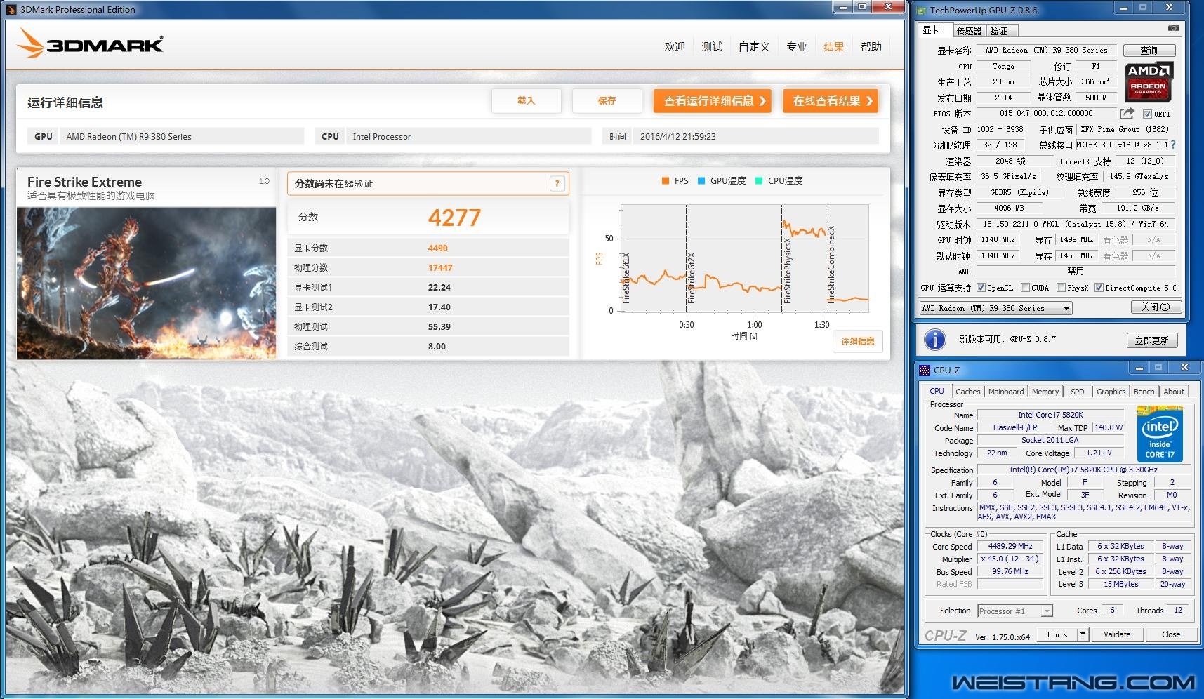Click the CPU-Z title bar app icon

pos(925,370)
